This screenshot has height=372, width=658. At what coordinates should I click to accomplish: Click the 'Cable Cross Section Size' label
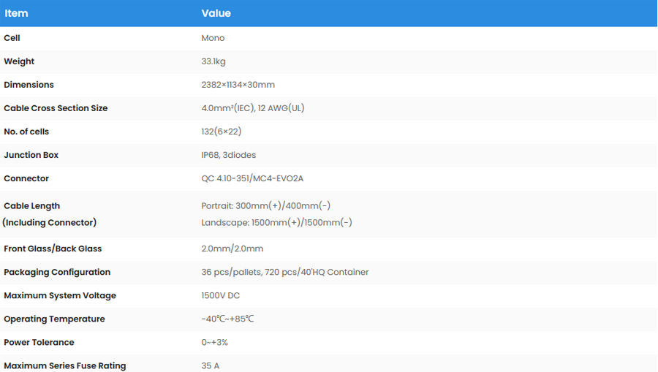coord(56,108)
